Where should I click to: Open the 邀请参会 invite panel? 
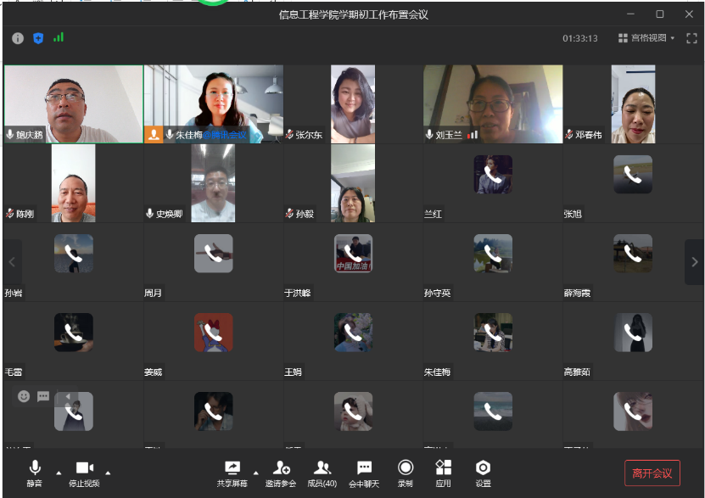click(280, 473)
